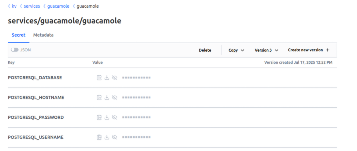The image size is (357, 151).
Task: Go to the kv breadcrumb link
Action: pyautogui.click(x=14, y=6)
